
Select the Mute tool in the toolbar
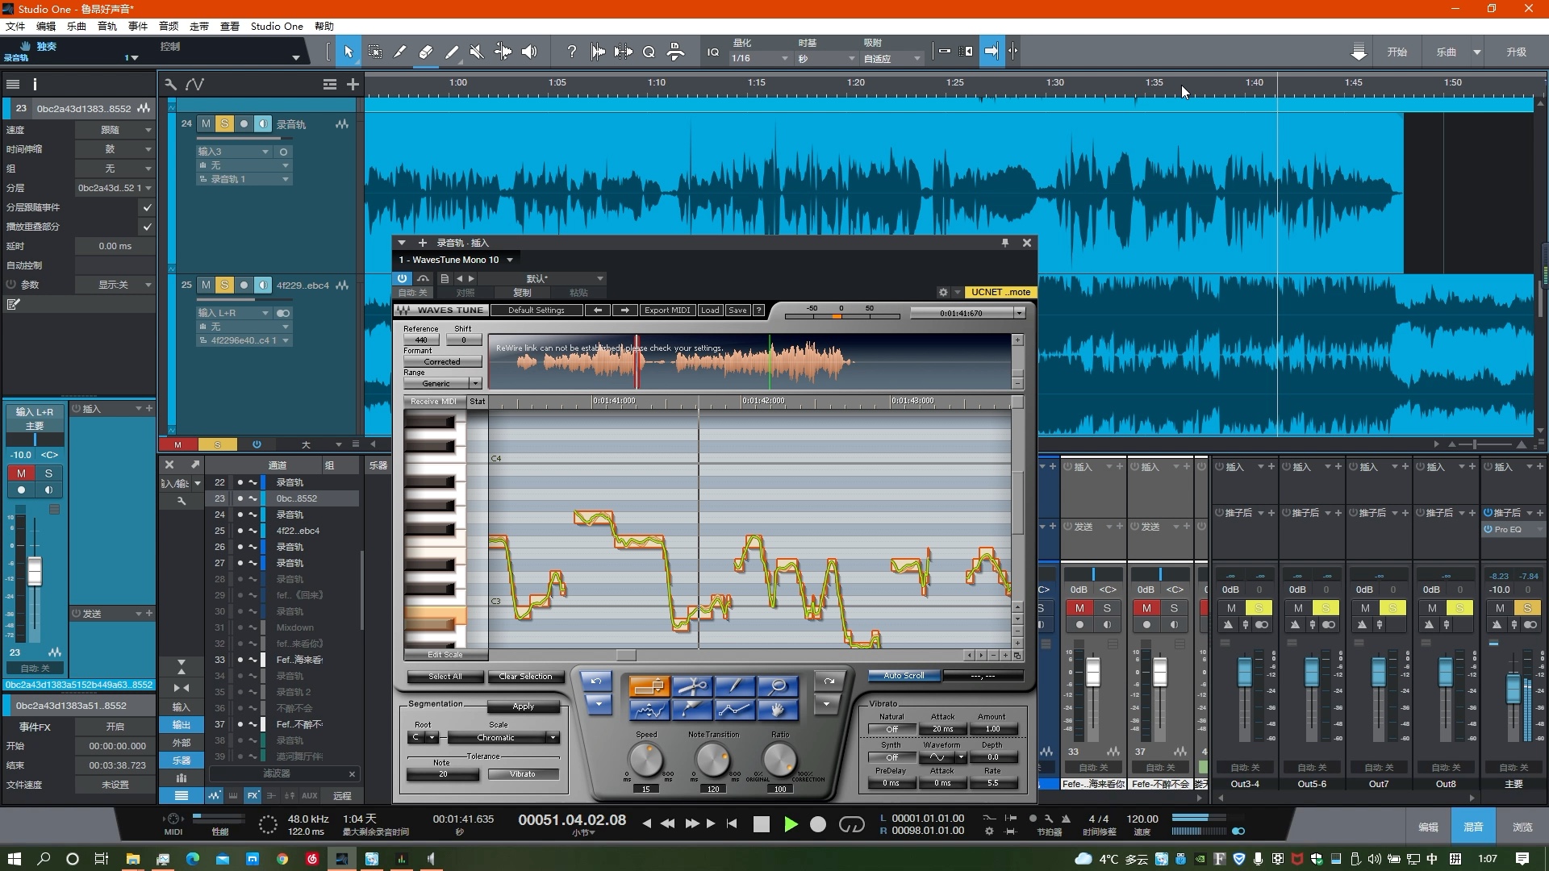(x=477, y=52)
